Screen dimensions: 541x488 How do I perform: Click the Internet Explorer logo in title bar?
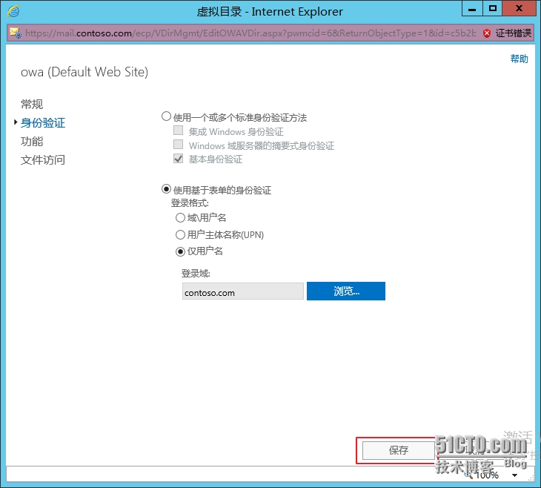tap(14, 11)
